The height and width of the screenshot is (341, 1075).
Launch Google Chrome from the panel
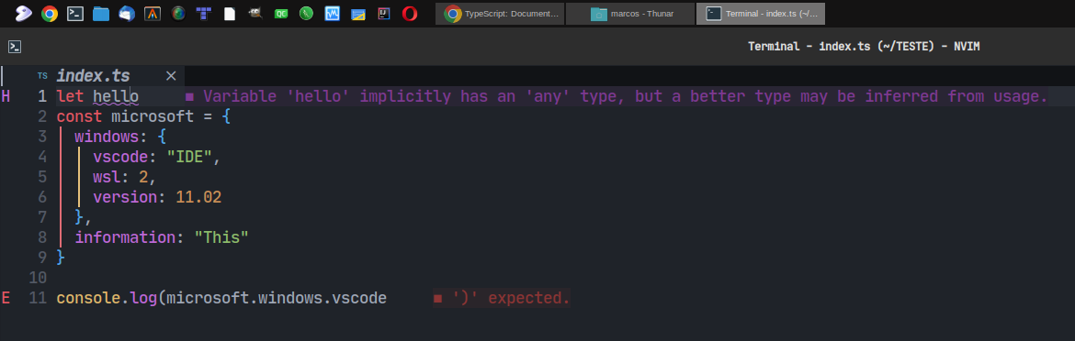coord(50,14)
